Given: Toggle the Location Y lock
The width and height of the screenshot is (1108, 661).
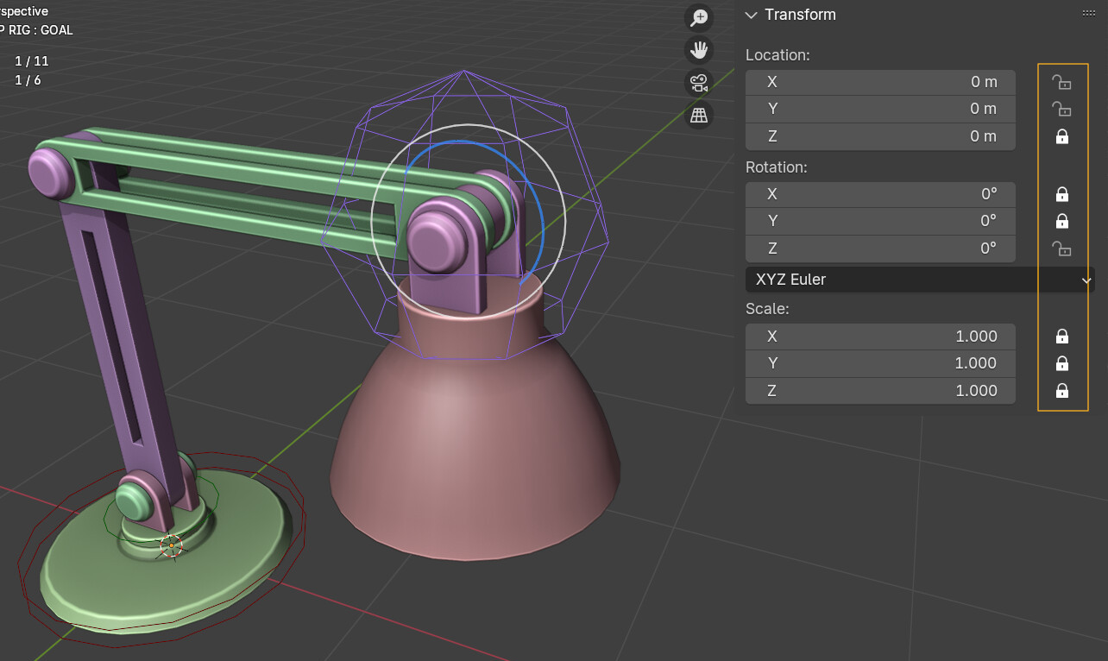Looking at the screenshot, I should point(1061,109).
